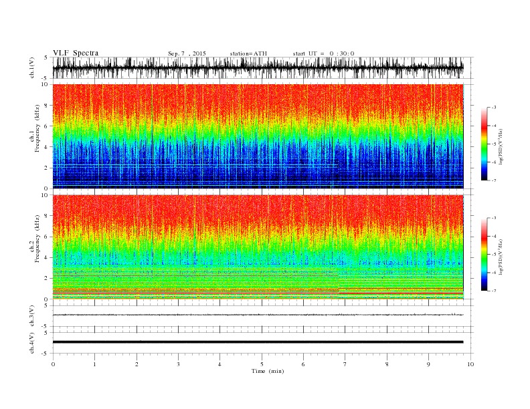530x409 pixels.
Task: Click the "-4" tick on ch.2 colorbar
Action: pyautogui.click(x=493, y=236)
